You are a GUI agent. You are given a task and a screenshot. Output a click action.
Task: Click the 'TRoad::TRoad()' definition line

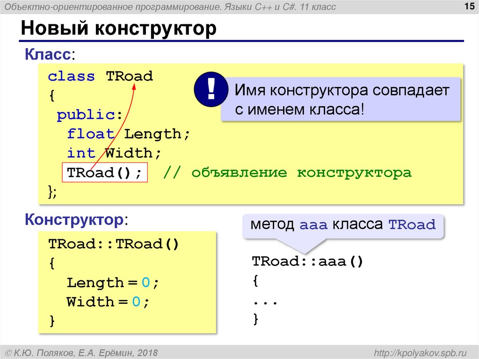[114, 244]
